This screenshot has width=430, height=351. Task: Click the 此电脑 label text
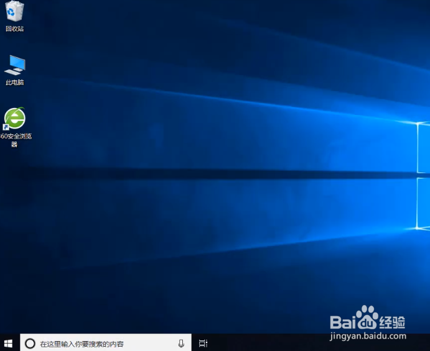point(15,83)
